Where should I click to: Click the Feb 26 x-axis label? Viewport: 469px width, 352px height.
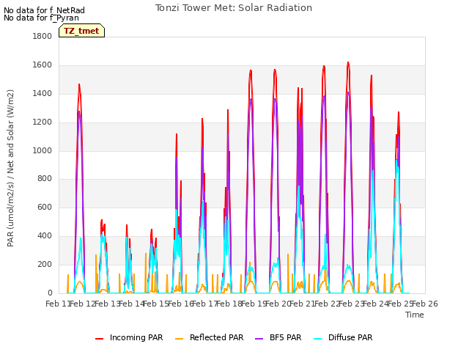pyautogui.click(x=425, y=304)
